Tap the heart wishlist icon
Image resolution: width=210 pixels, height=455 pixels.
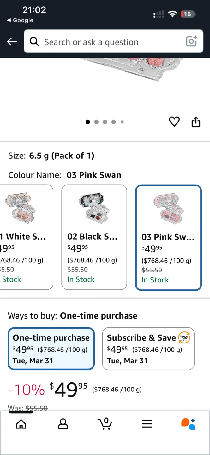click(x=174, y=122)
